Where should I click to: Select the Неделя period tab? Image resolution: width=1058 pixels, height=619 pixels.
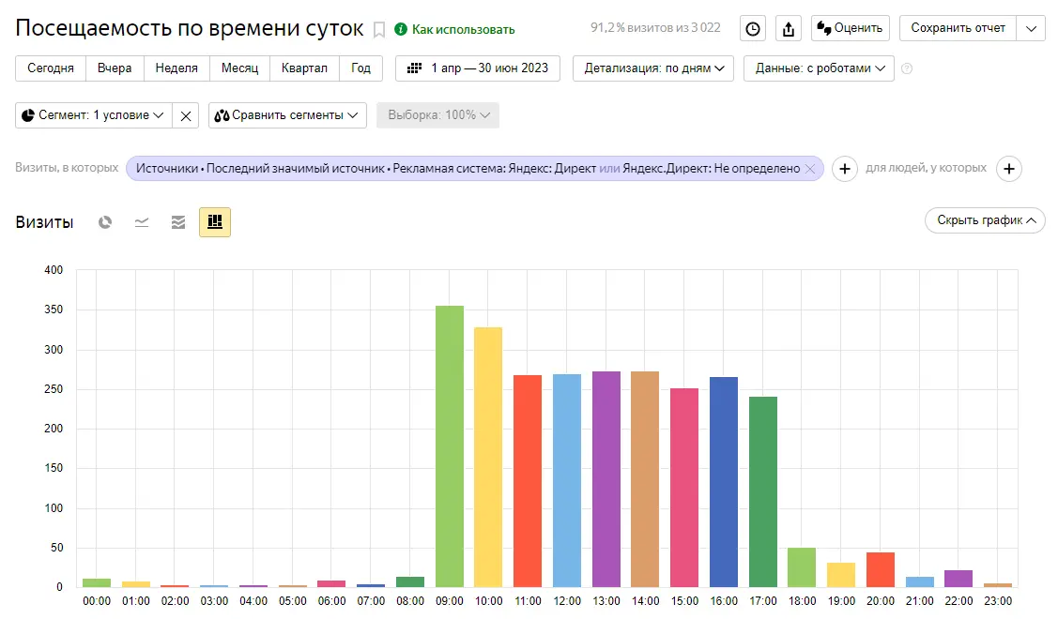click(176, 68)
